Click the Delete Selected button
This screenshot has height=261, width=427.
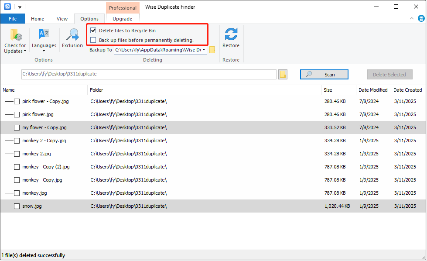(x=389, y=74)
